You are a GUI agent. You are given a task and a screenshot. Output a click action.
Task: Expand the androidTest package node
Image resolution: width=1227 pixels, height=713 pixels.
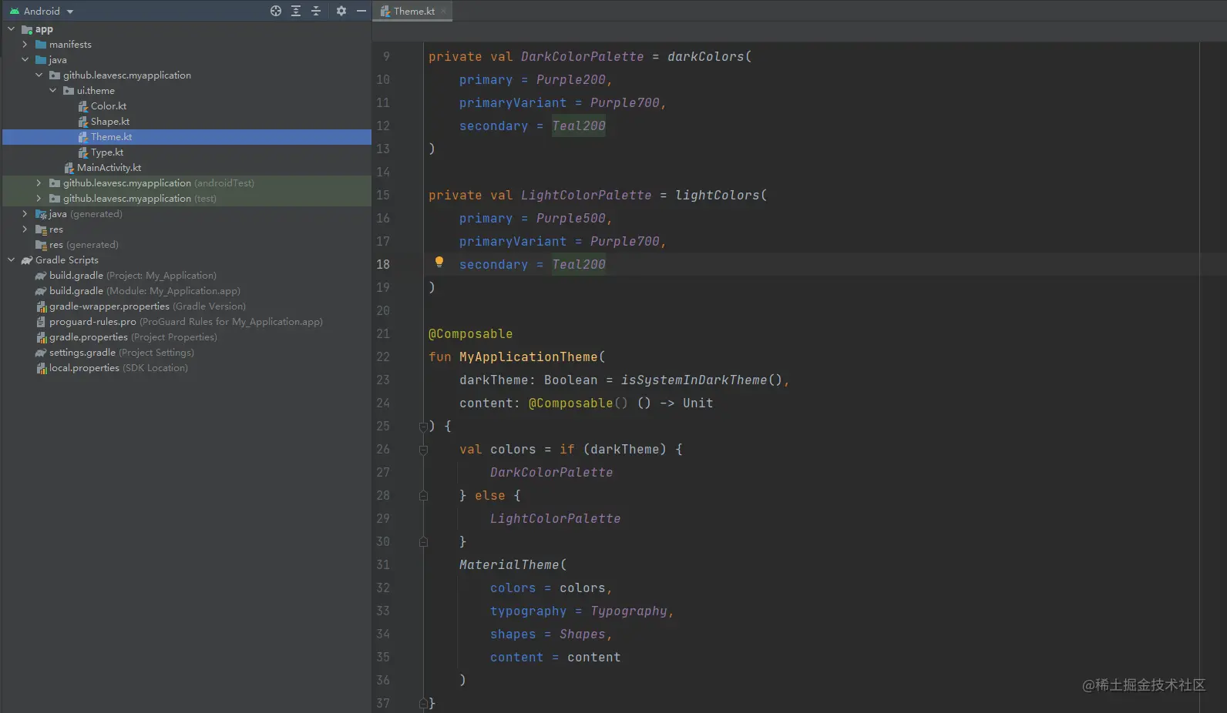click(x=39, y=183)
